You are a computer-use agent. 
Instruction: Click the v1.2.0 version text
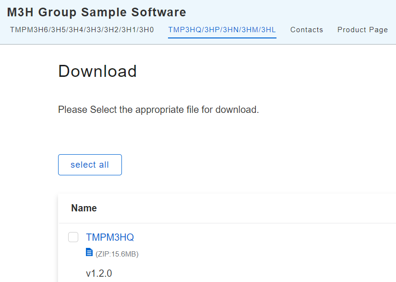pyautogui.click(x=99, y=273)
